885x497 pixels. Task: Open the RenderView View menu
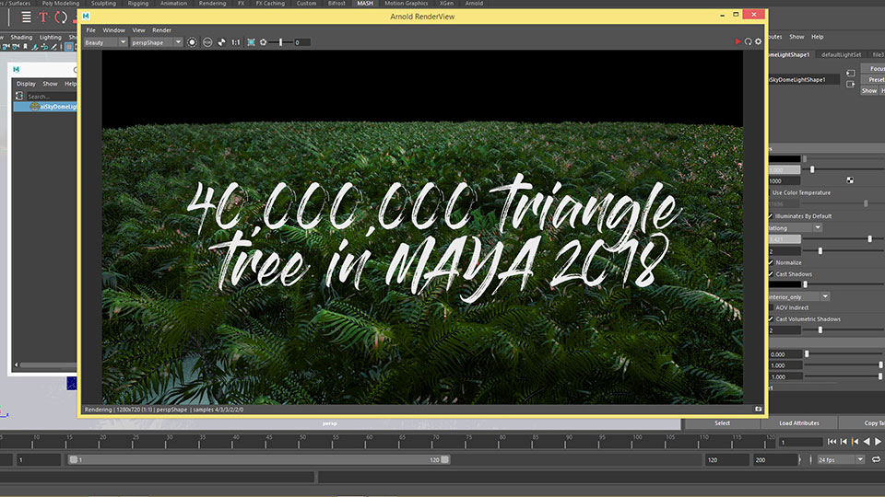138,29
